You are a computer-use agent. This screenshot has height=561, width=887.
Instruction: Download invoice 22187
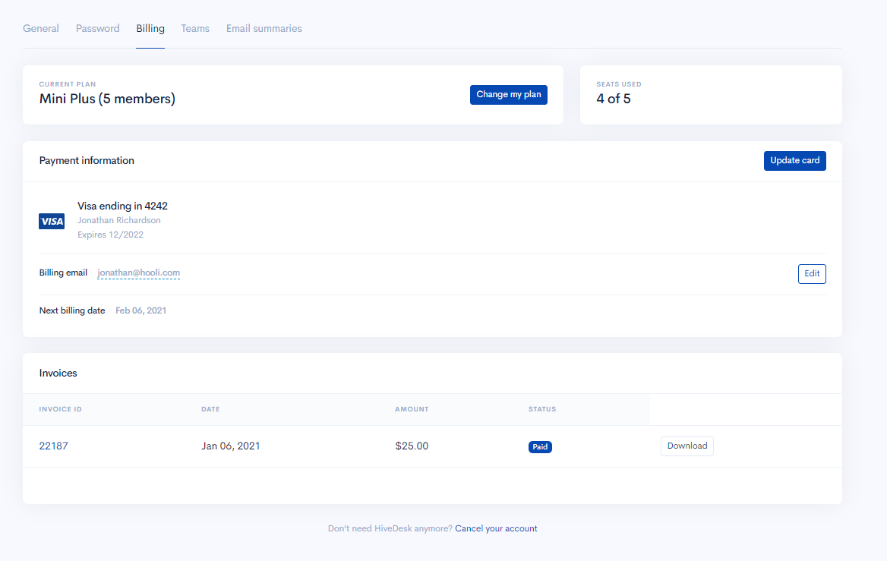(x=687, y=446)
